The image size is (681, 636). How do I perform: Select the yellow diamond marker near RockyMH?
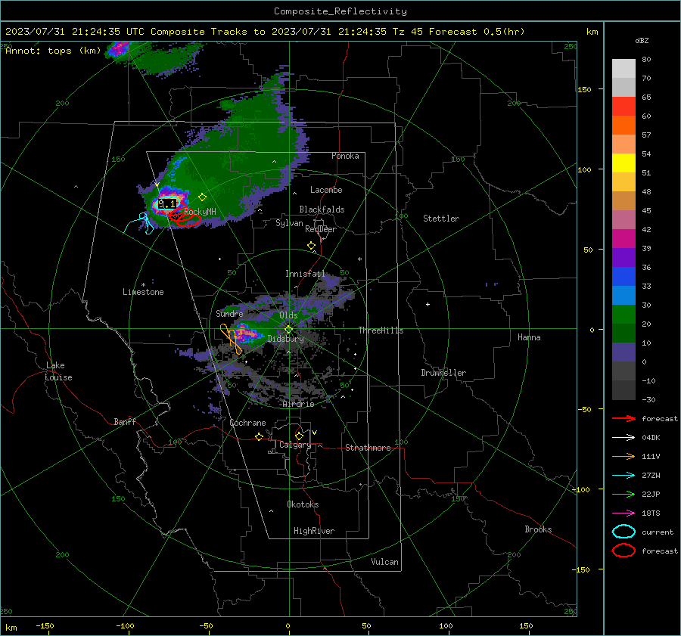coord(202,197)
